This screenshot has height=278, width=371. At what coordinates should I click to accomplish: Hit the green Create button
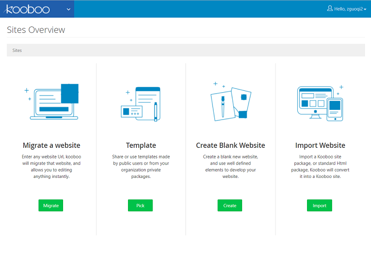(230, 205)
